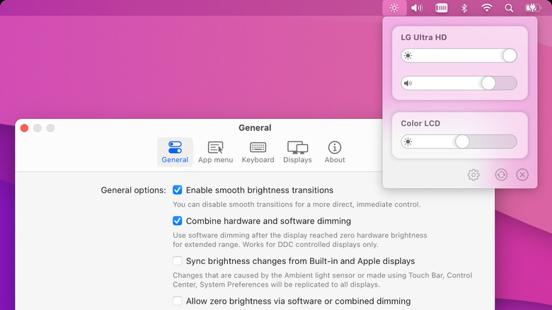Open Spotlight search magnifier icon
The image size is (552, 310).
(x=509, y=8)
